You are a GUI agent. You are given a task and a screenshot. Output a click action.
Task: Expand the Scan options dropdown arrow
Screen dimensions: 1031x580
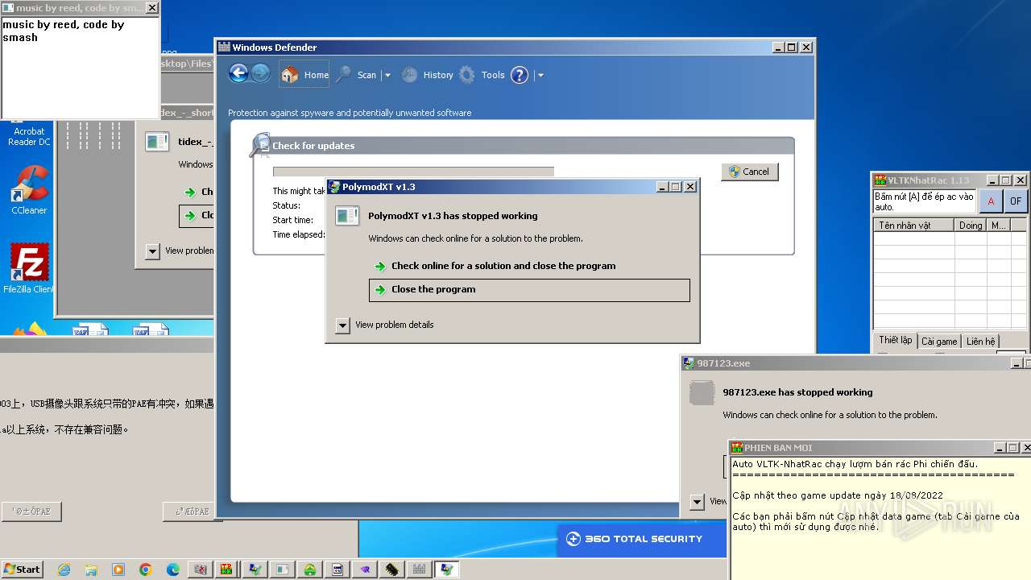387,75
